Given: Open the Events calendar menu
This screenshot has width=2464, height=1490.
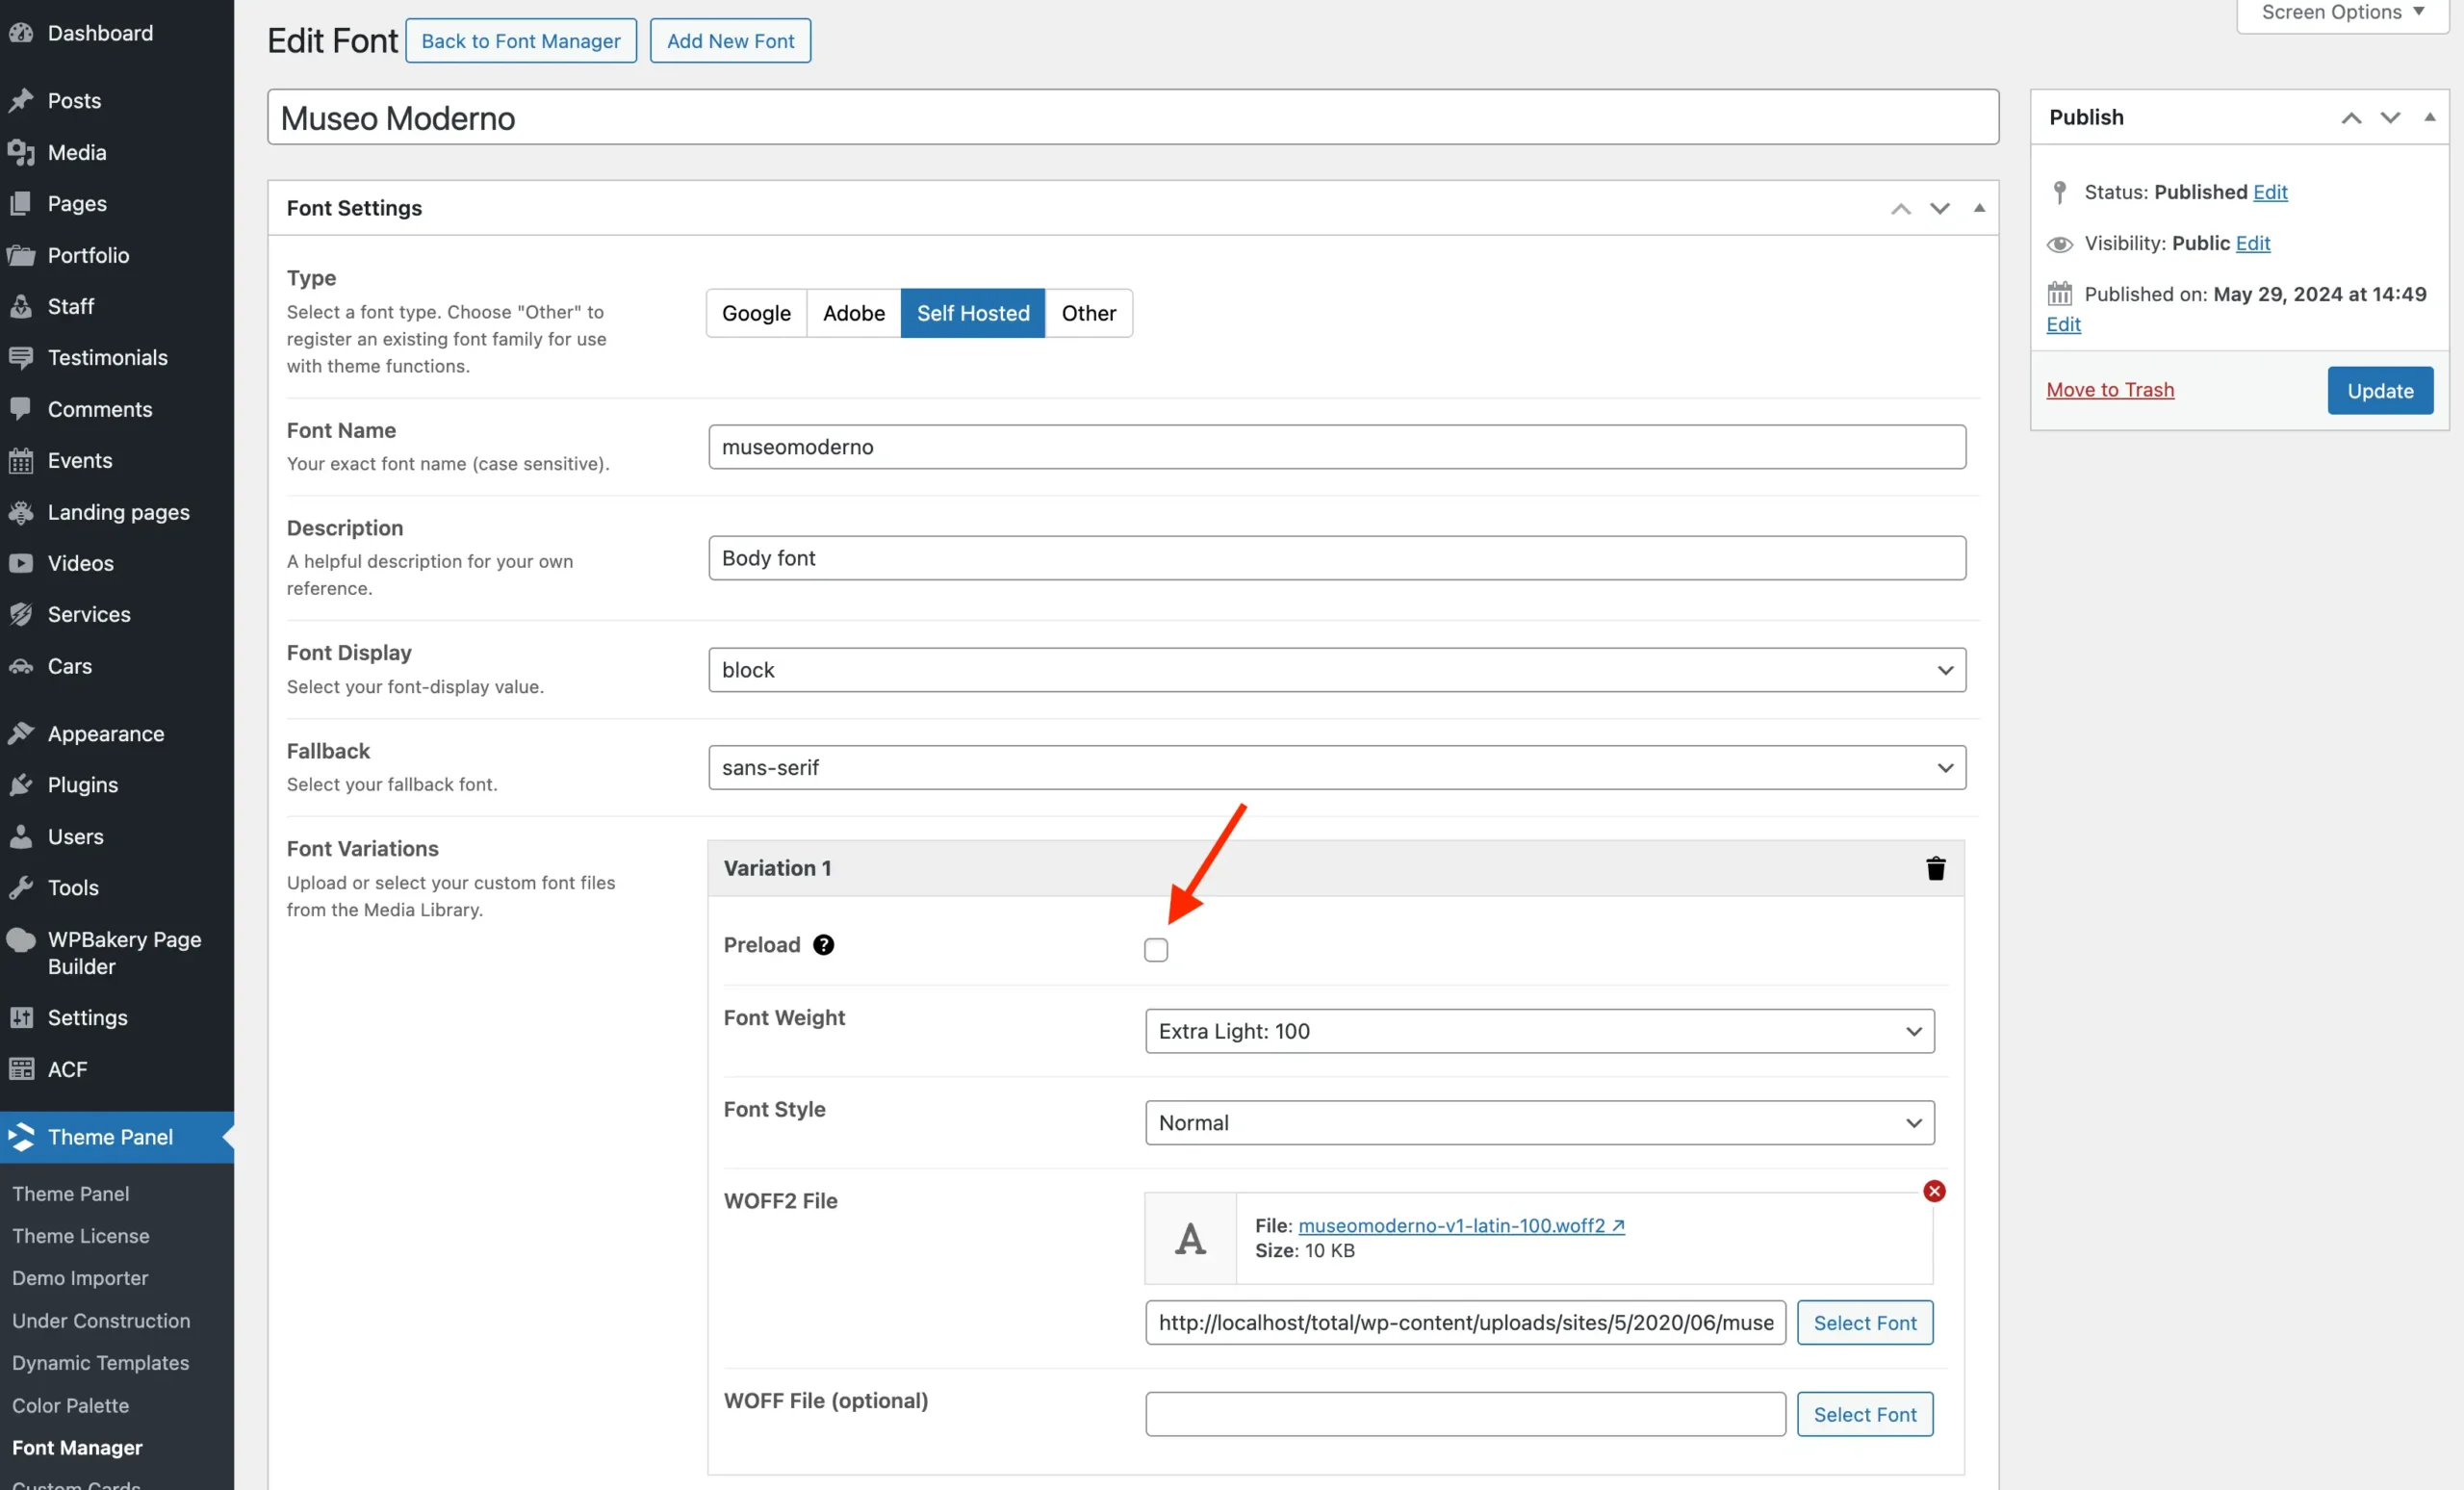Looking at the screenshot, I should pyautogui.click(x=79, y=460).
